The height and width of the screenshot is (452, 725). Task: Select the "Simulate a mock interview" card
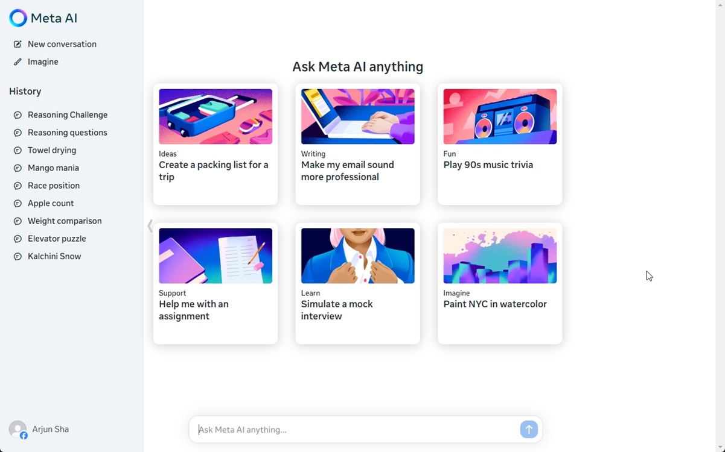pyautogui.click(x=357, y=283)
